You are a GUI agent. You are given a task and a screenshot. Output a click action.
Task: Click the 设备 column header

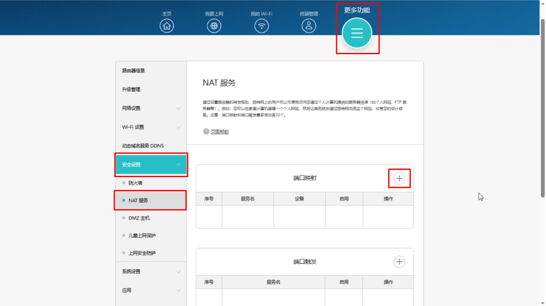click(299, 199)
